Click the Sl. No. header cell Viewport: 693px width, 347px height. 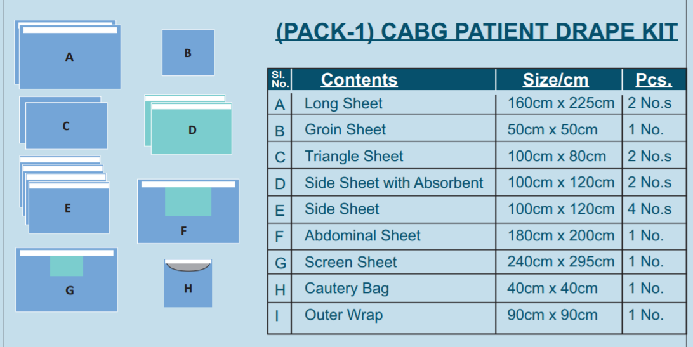[x=280, y=80]
